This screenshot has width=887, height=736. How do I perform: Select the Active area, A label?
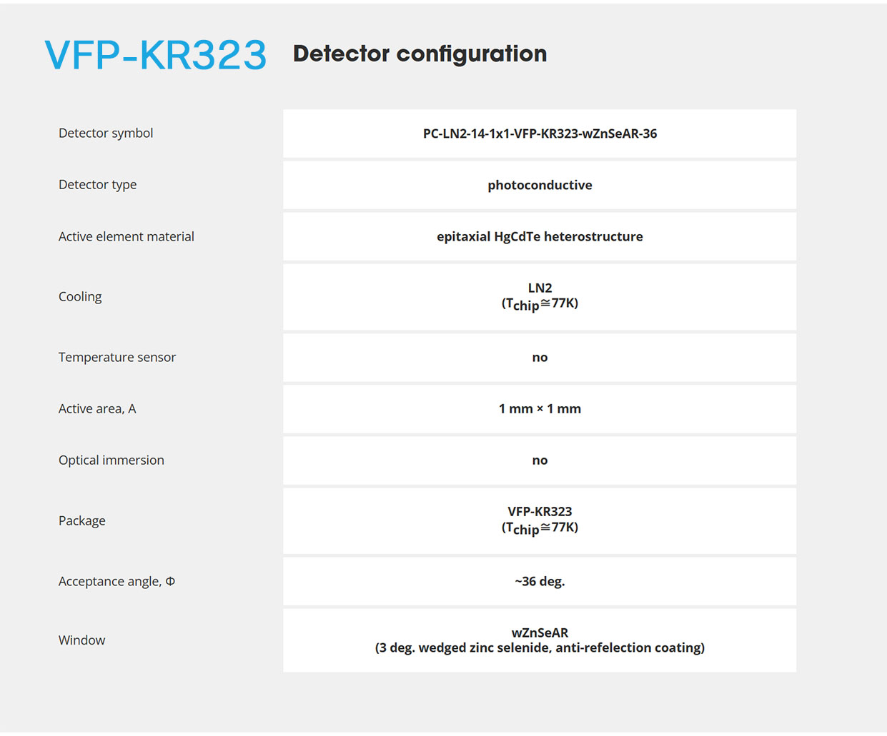pyautogui.click(x=97, y=408)
